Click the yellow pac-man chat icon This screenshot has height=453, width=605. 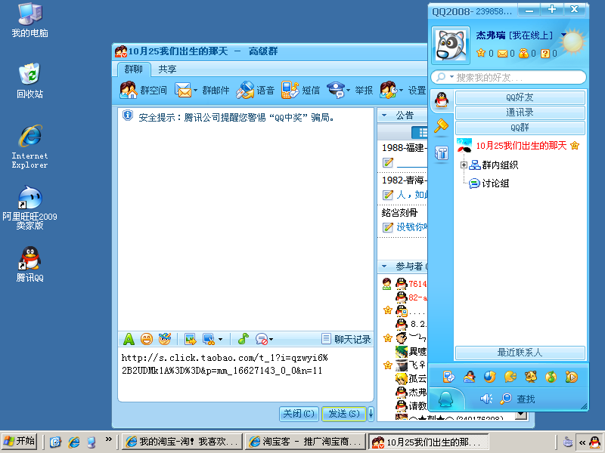tap(510, 377)
